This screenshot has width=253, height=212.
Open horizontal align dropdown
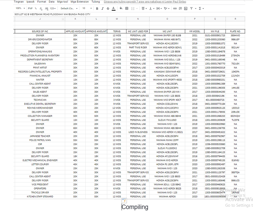click(144, 9)
